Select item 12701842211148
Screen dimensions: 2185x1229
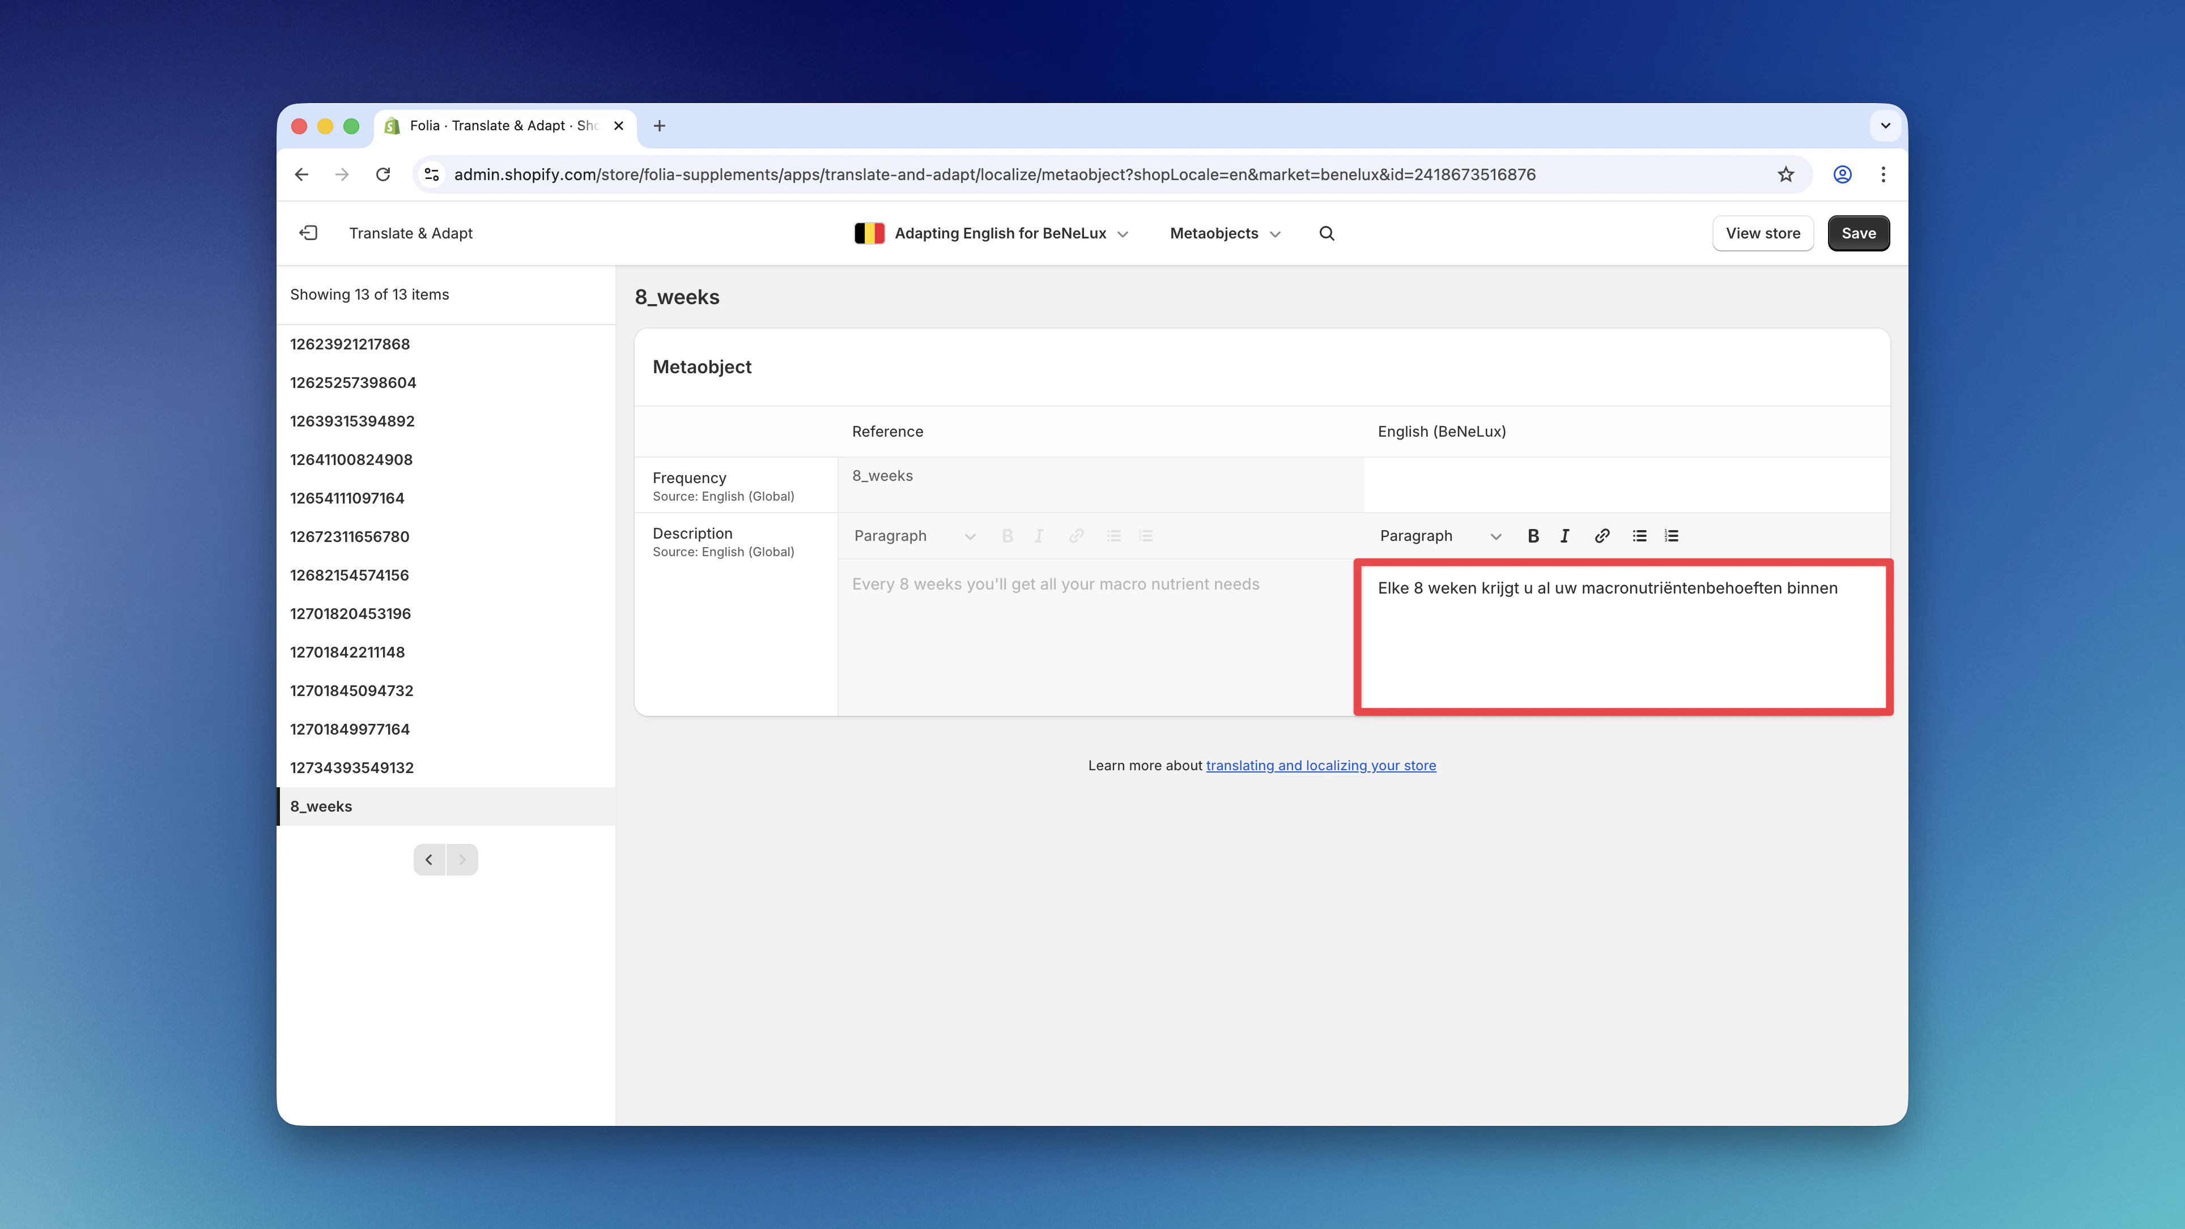pyautogui.click(x=446, y=652)
